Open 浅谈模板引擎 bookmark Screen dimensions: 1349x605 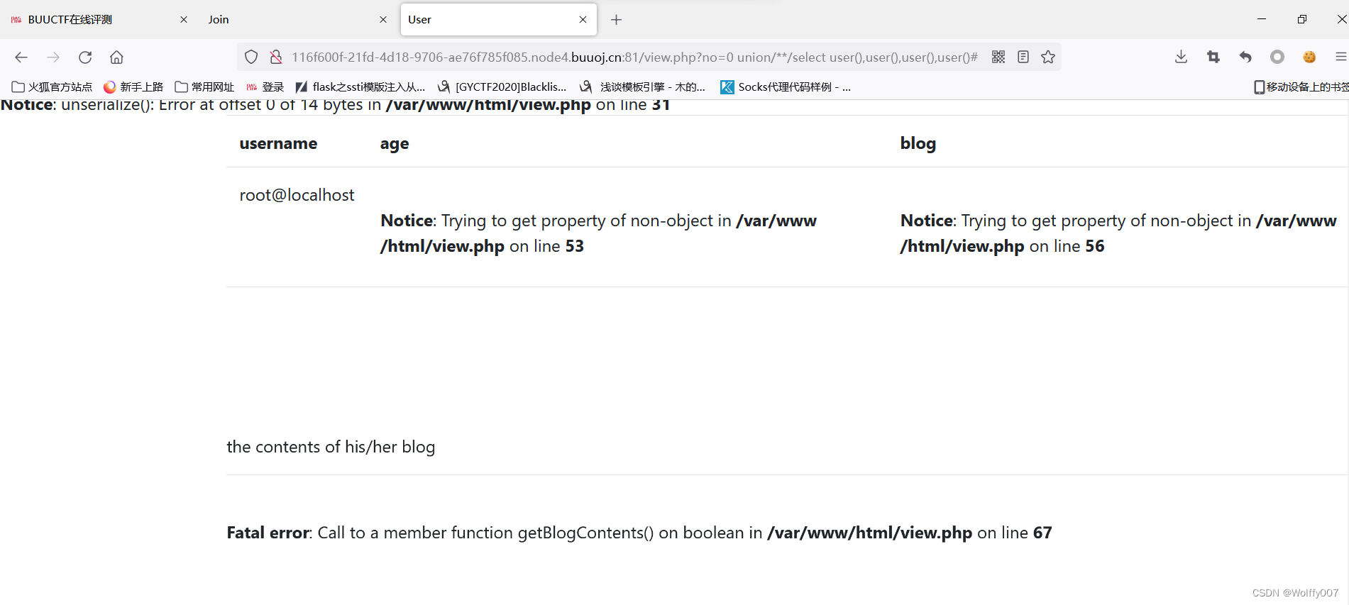pos(642,87)
